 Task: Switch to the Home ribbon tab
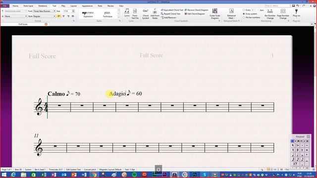15,6
